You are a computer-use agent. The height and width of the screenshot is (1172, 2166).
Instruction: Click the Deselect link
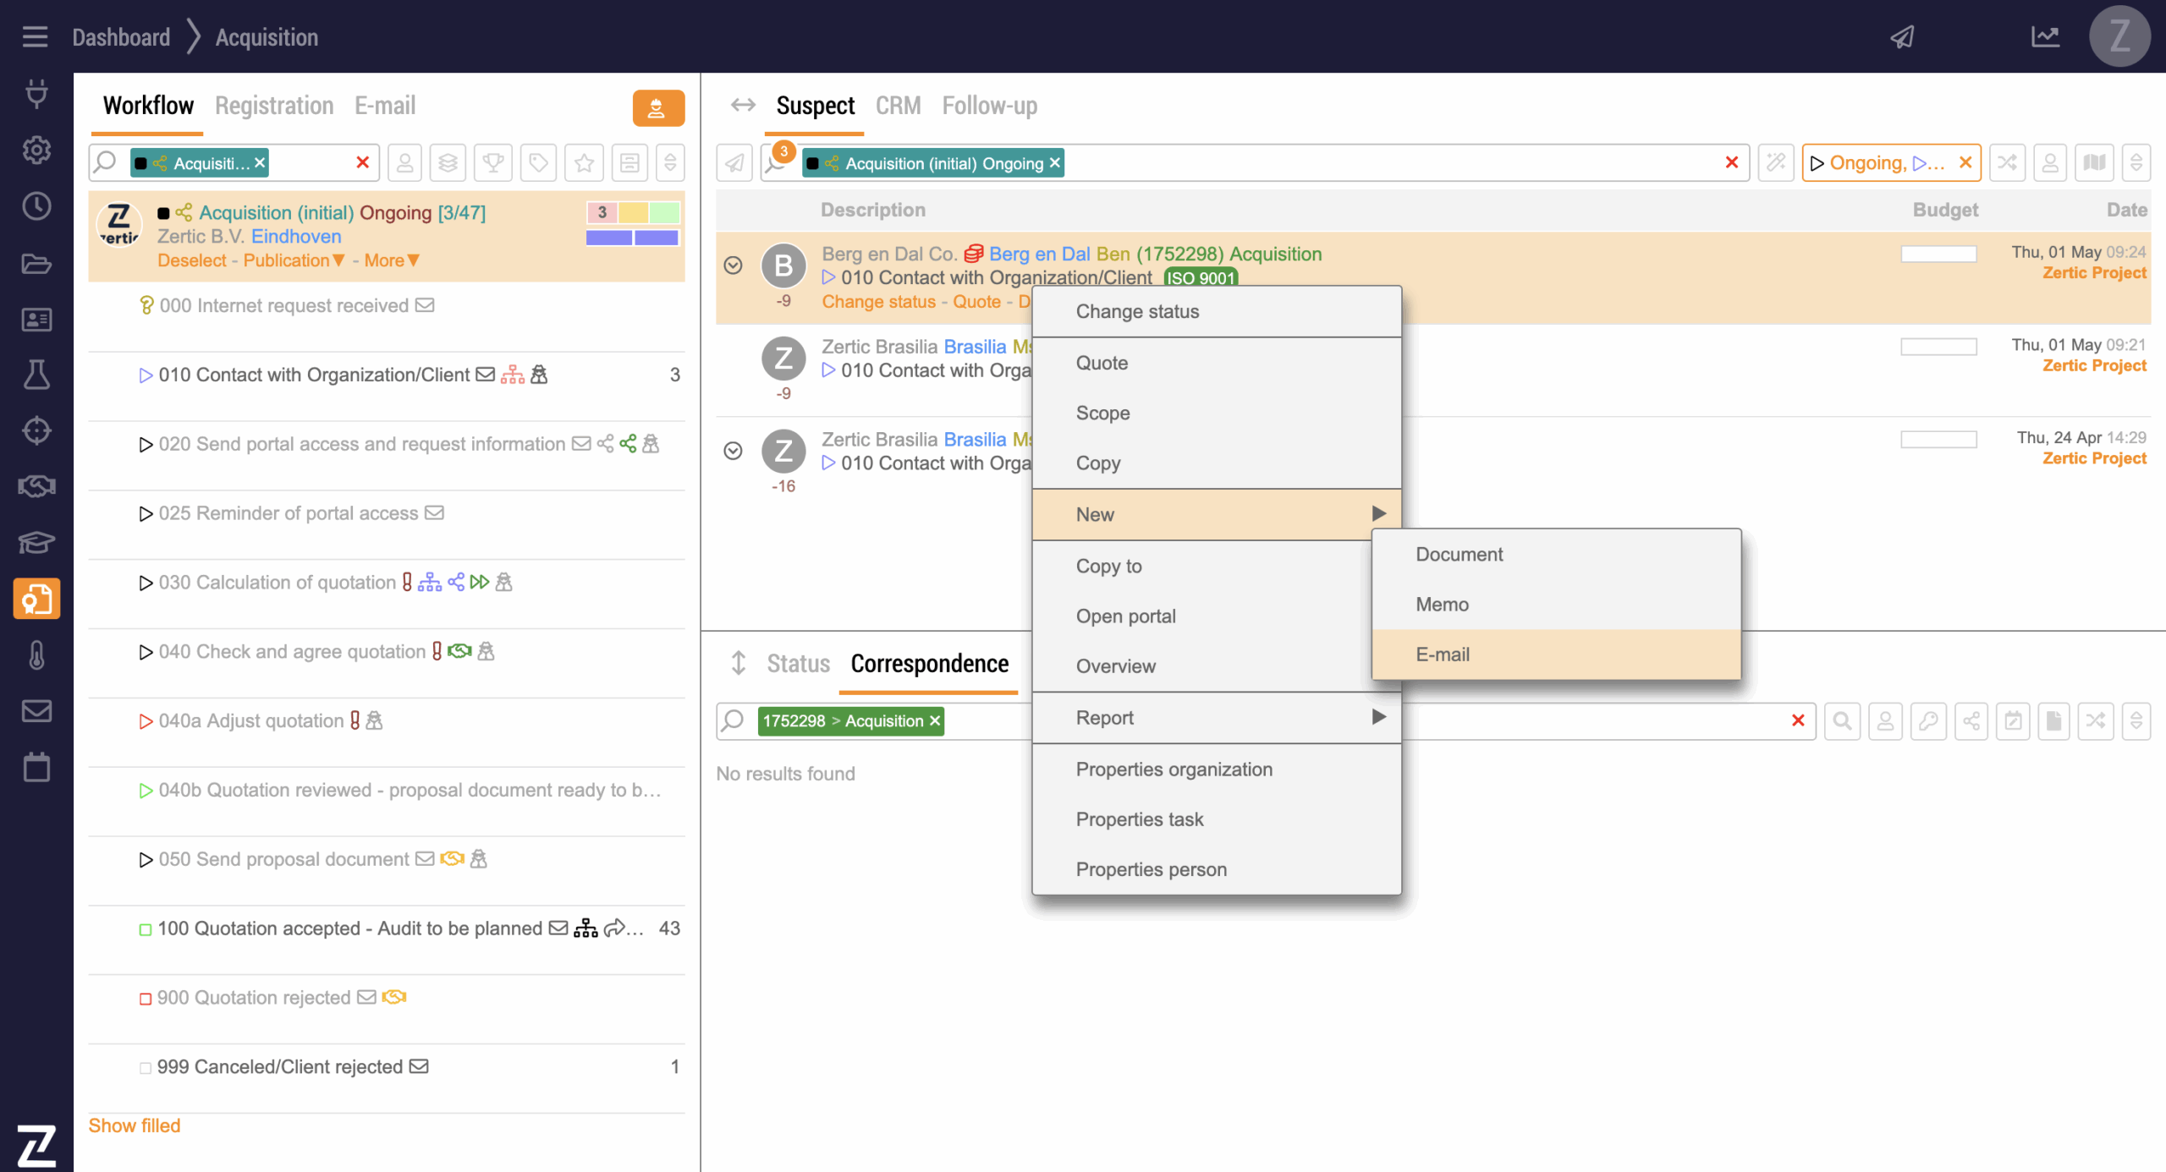click(x=191, y=260)
